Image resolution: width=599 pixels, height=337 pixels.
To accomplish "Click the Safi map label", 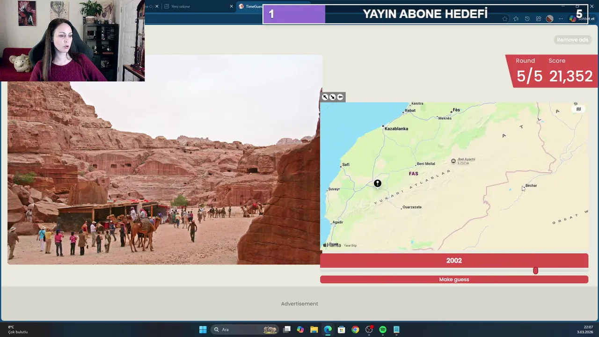I will point(345,164).
